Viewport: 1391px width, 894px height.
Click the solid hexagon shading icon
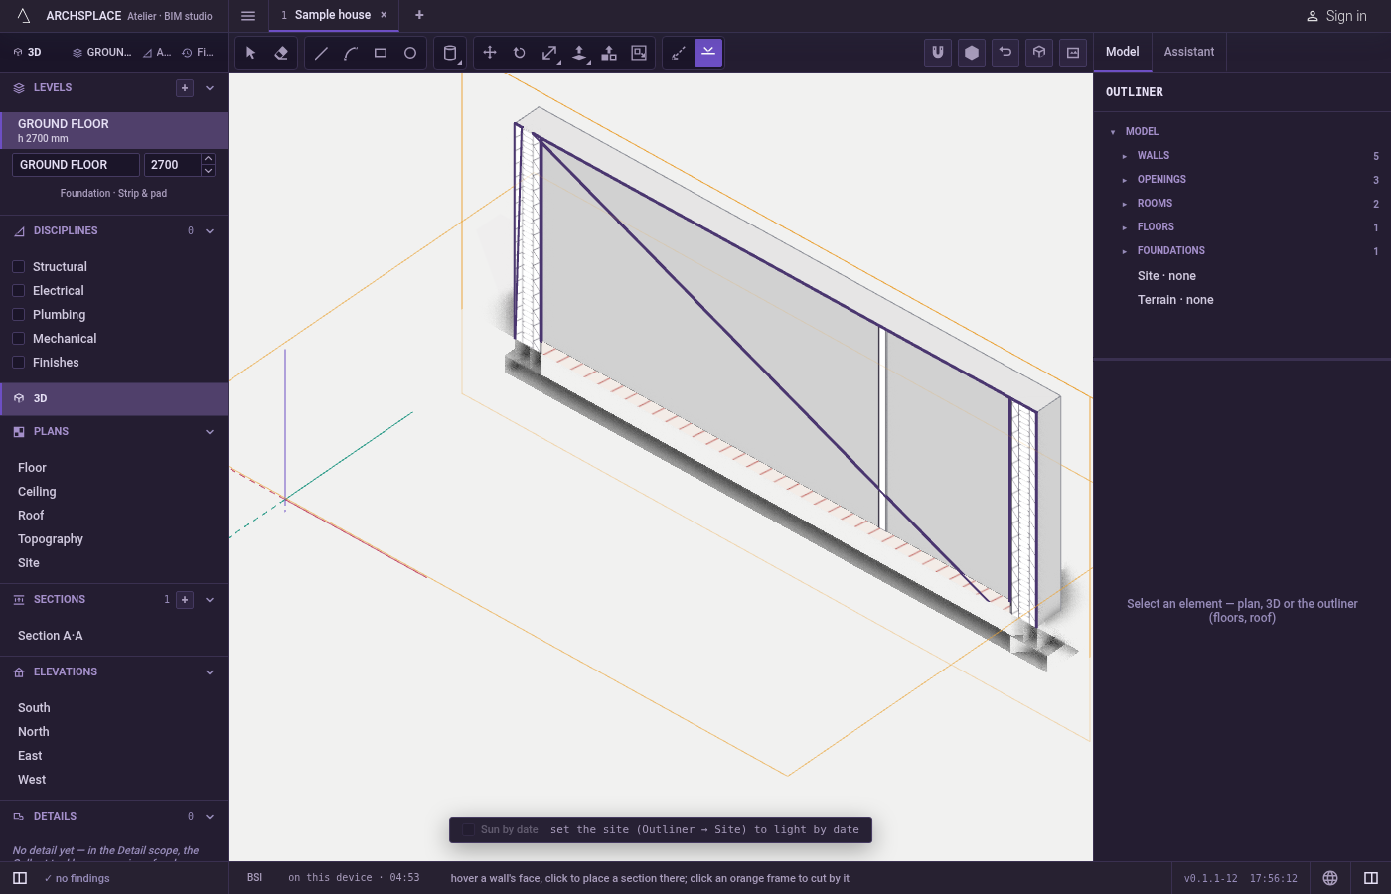972,53
